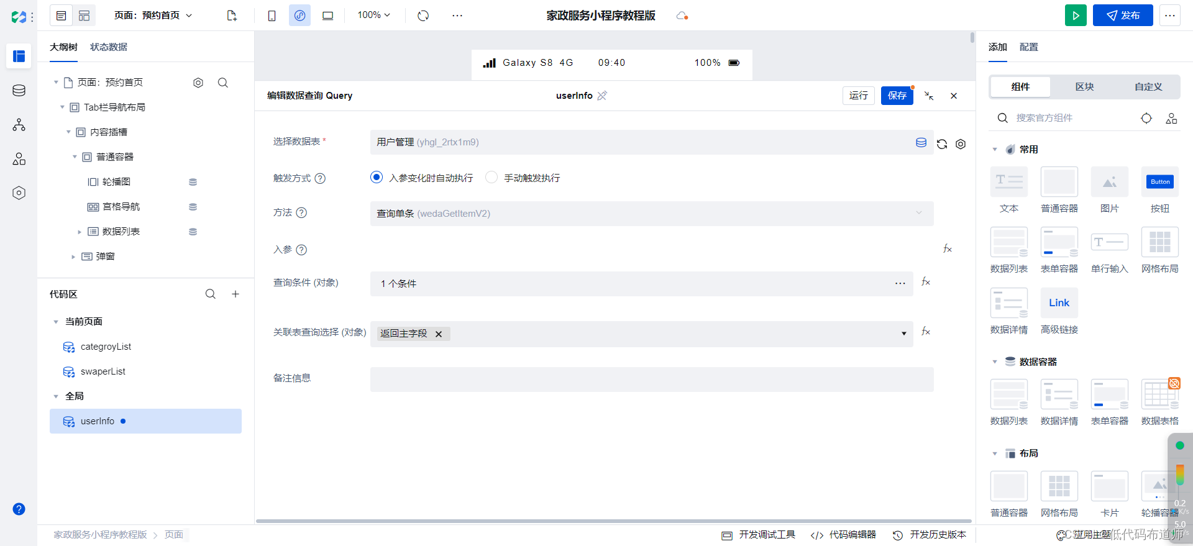This screenshot has width=1193, height=546.
Task: Click the 运行 button
Action: [859, 95]
